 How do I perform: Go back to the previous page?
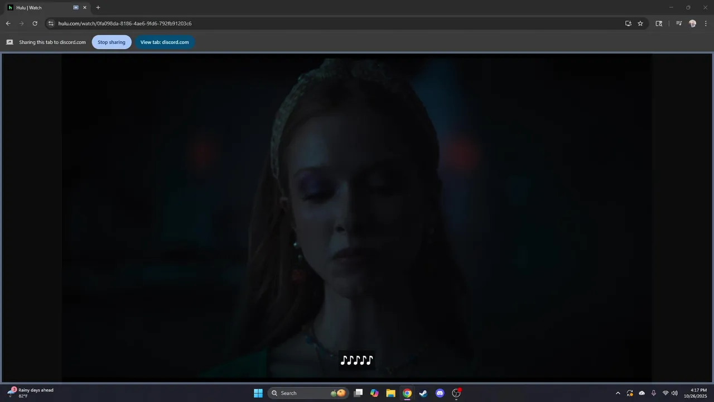coord(8,23)
